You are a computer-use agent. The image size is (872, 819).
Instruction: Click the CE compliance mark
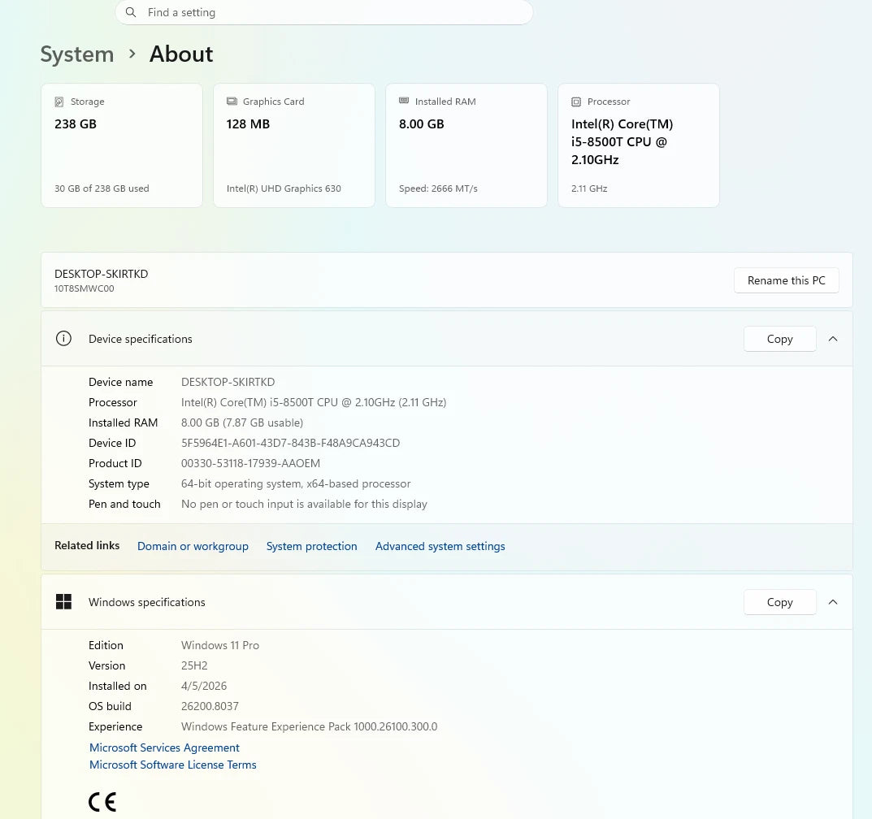coord(102,802)
